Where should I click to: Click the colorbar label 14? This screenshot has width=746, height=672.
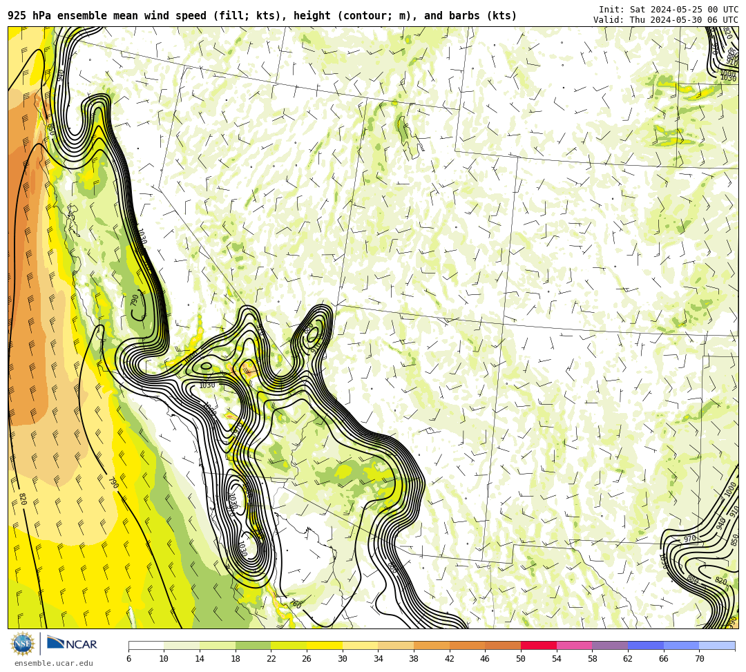[x=200, y=659]
